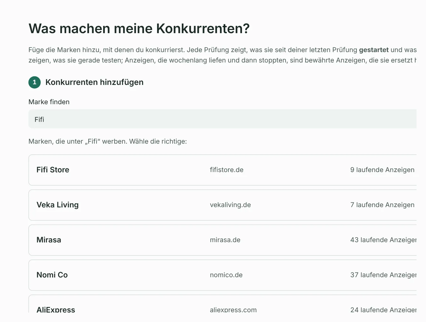The height and width of the screenshot is (322, 426).
Task: Click '9 laufende Anzeigen' count
Action: coord(382,170)
